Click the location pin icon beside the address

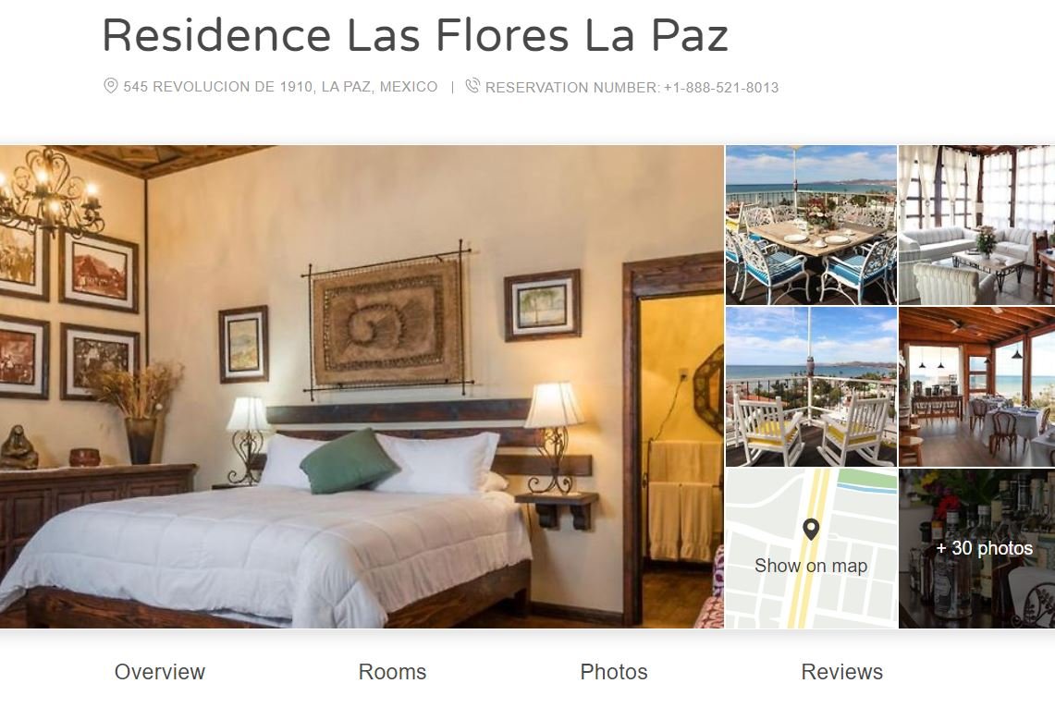click(110, 86)
